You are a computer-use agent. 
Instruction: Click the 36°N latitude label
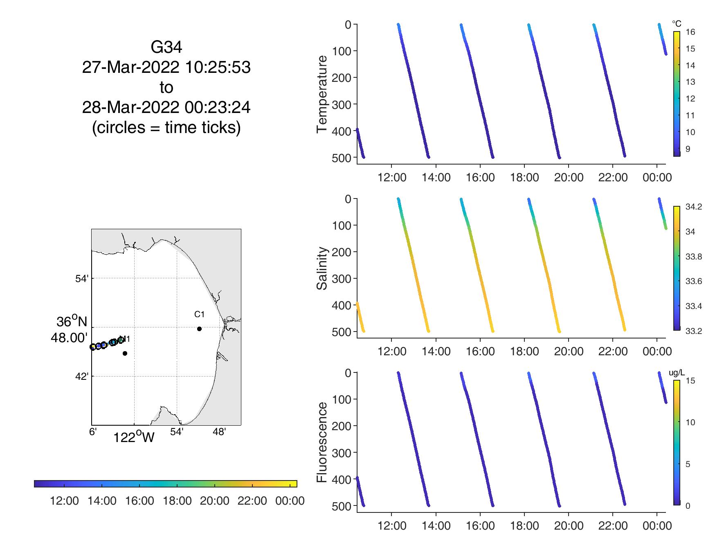[x=72, y=322]
